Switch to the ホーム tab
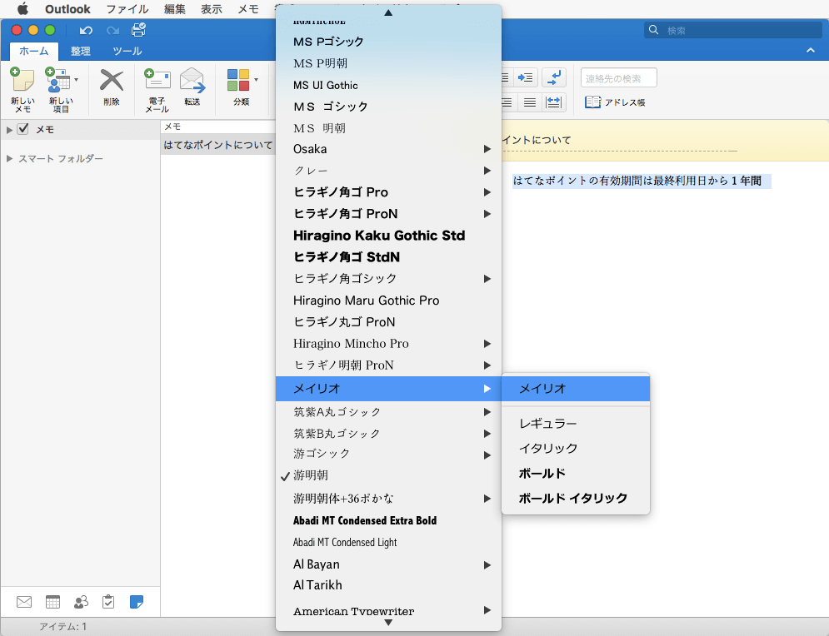829x636 pixels. [x=34, y=52]
